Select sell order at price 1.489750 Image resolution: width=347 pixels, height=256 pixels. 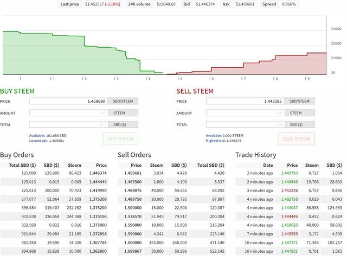pos(172,199)
